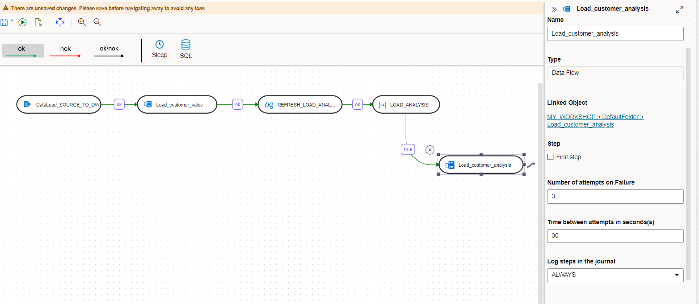Click the ok label after DataLoad_SOURCE_TO_DW
The height and width of the screenshot is (304, 699).
click(x=119, y=104)
